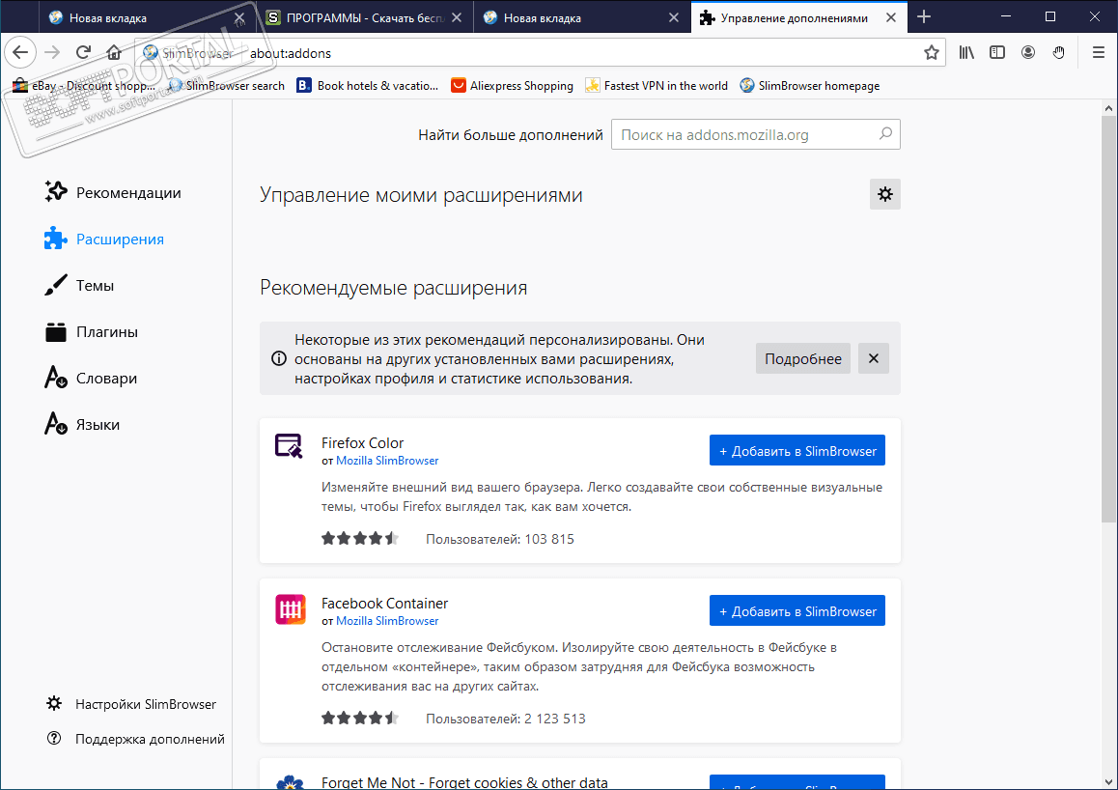
Task: Click the Firefox Color extension icon
Action: click(290, 446)
